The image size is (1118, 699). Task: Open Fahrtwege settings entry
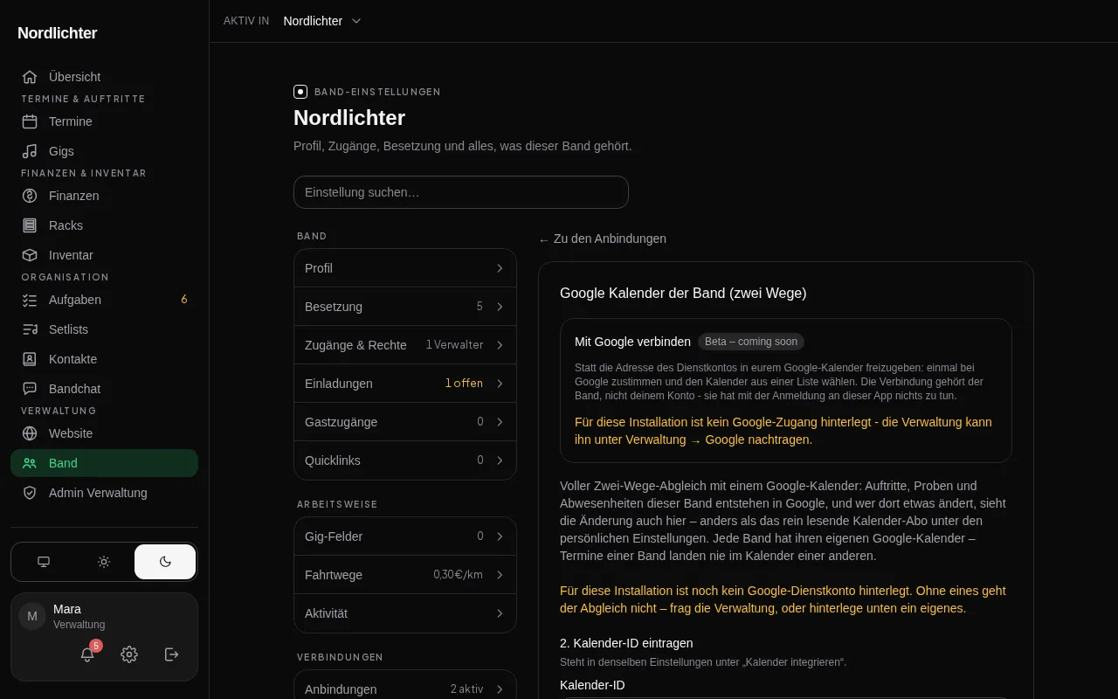(x=405, y=575)
